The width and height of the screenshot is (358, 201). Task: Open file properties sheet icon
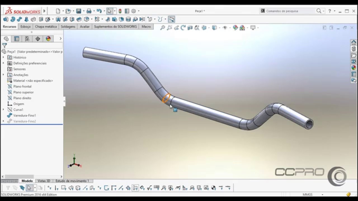pos(127,11)
